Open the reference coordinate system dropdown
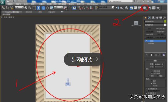This screenshot has height=102, width=168. pos(58,7)
